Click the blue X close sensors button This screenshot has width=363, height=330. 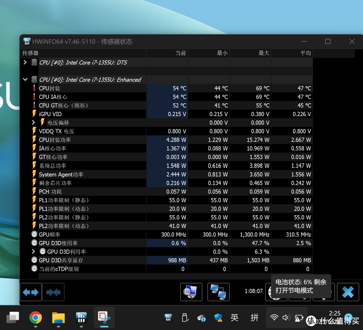point(348,292)
